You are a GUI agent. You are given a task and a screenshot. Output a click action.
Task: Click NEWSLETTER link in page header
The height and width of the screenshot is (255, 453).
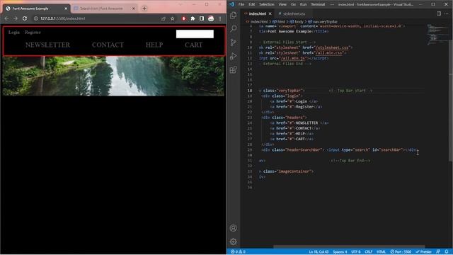coord(47,45)
